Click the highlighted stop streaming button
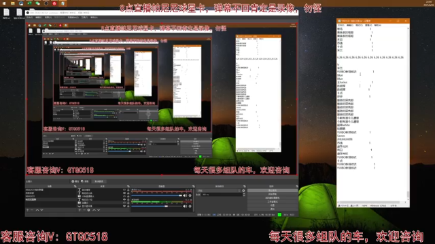The image size is (435, 244). (272, 190)
